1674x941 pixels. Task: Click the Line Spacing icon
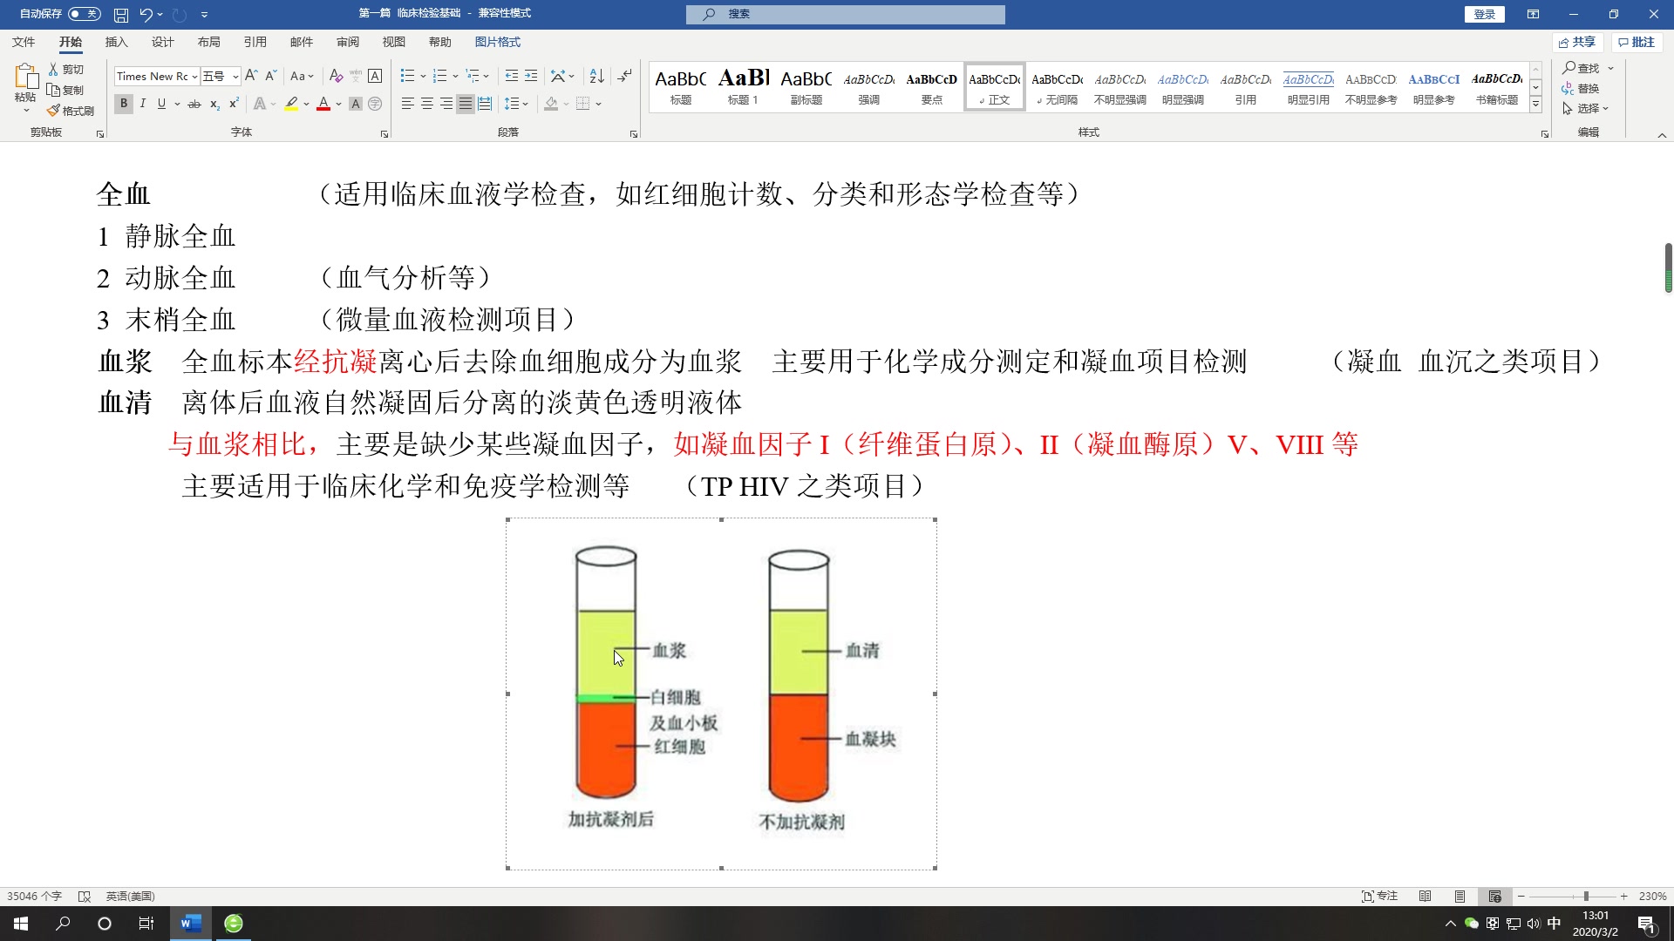click(515, 104)
